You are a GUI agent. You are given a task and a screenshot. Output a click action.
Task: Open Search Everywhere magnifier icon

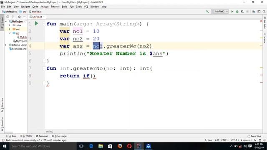(264, 12)
